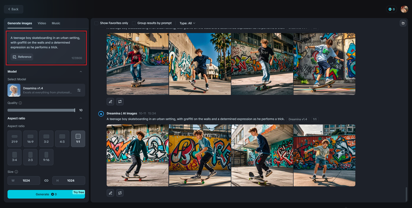The width and height of the screenshot is (412, 208).
Task: Click the regenerate icon under the first image row
Action: [120, 101]
